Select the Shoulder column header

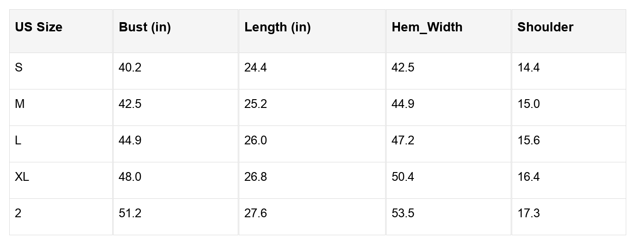point(545,27)
